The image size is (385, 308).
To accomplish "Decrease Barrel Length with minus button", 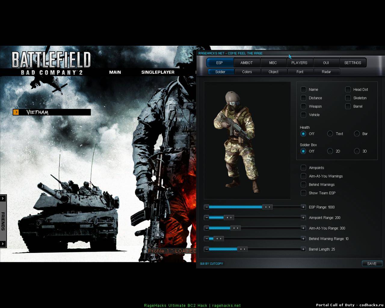I will click(x=206, y=249).
